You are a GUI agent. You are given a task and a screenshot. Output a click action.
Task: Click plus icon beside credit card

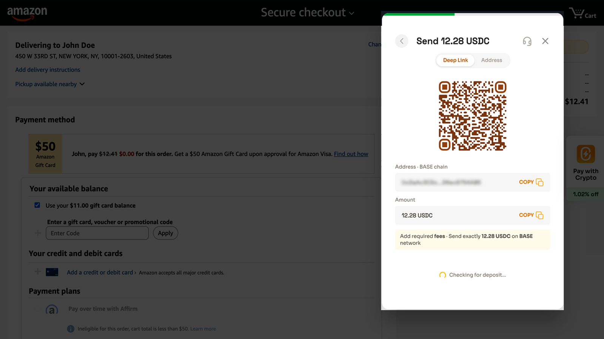pyautogui.click(x=38, y=272)
